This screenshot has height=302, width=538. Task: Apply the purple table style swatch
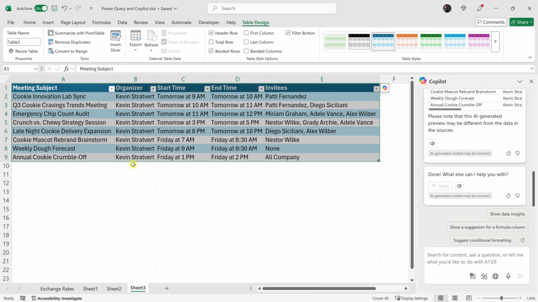pos(479,42)
